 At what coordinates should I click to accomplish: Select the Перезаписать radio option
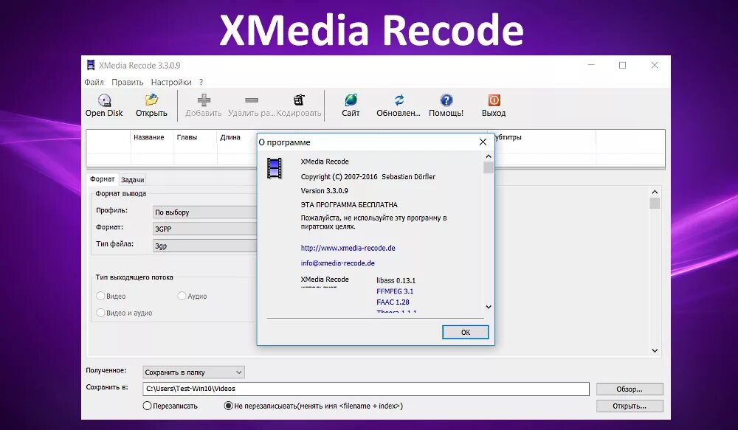click(148, 406)
